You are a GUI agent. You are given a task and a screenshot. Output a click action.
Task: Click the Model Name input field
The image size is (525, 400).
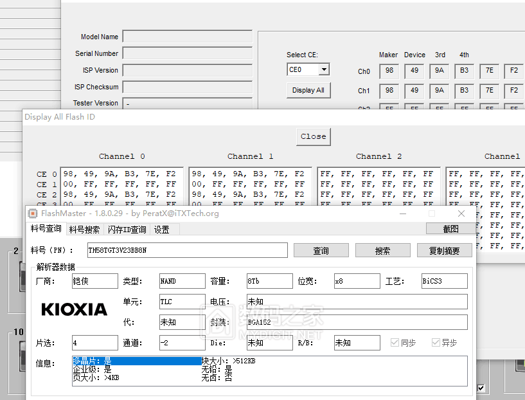(187, 37)
